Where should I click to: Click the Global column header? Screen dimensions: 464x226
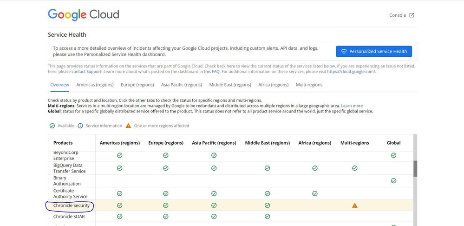click(x=393, y=143)
